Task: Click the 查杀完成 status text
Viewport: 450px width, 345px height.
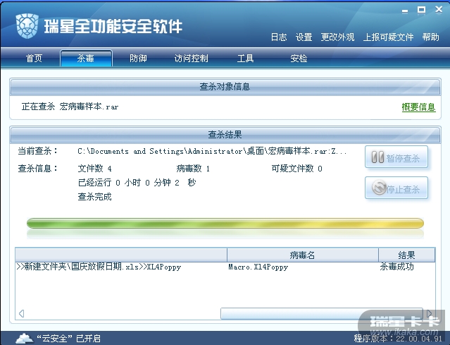Action: click(x=94, y=197)
